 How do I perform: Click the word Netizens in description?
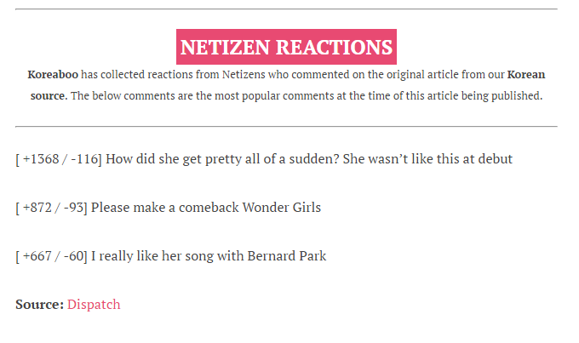(x=244, y=75)
